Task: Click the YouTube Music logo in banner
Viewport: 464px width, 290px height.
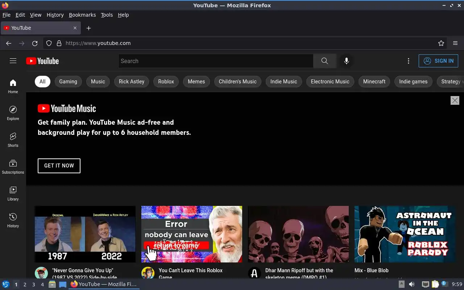Action: [x=67, y=108]
